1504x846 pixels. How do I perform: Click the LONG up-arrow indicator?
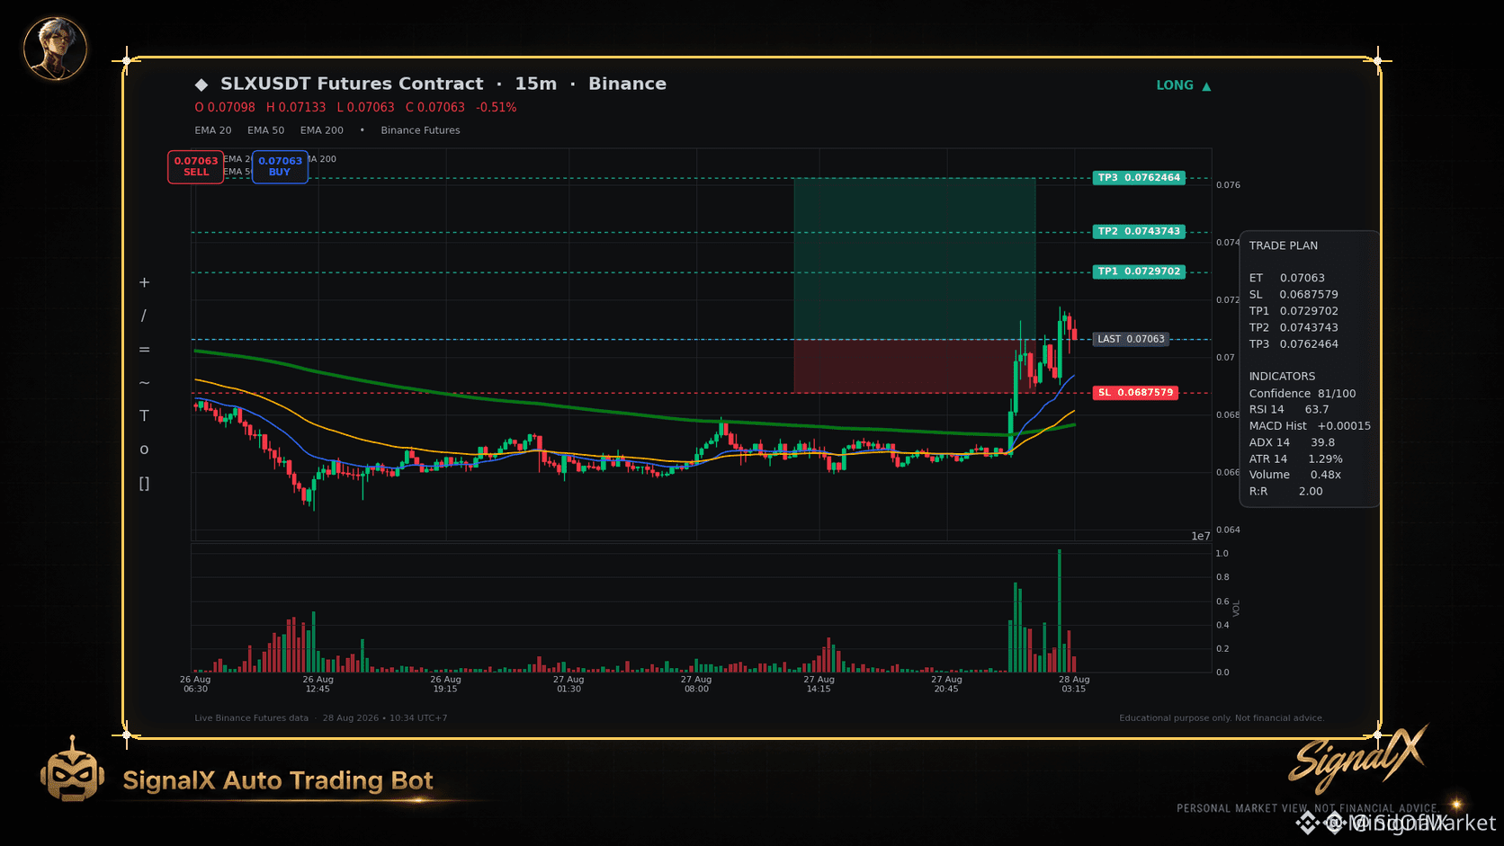[x=1184, y=85]
